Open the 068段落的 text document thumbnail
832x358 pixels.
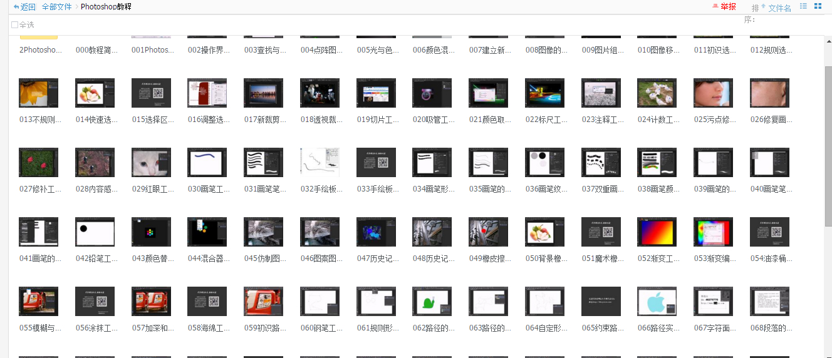point(769,302)
